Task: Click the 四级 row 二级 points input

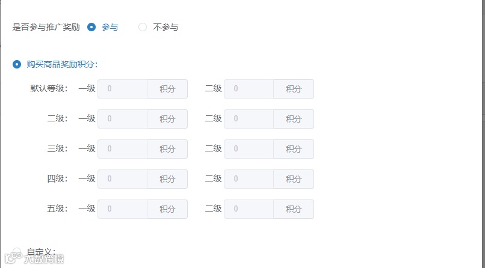Action: [249, 179]
